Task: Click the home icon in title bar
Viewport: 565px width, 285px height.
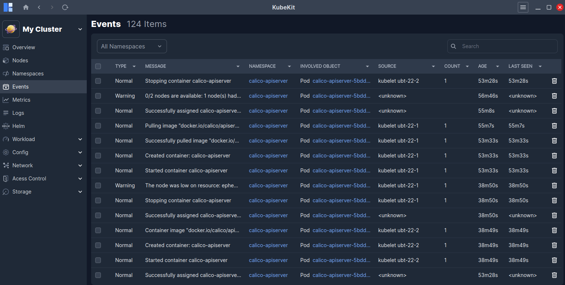Action: (x=26, y=7)
